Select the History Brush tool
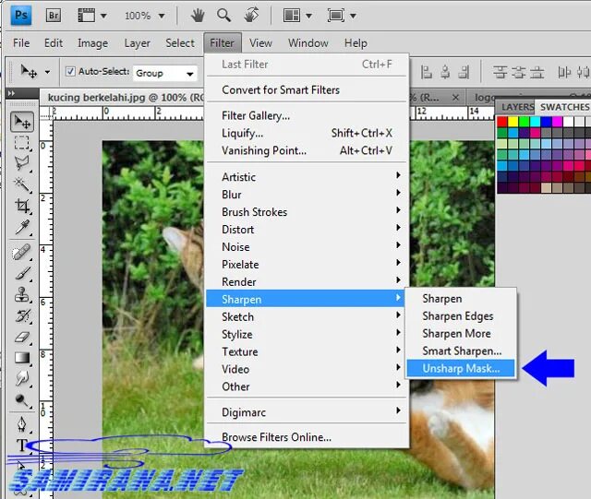This screenshot has height=499, width=591. pyautogui.click(x=22, y=315)
